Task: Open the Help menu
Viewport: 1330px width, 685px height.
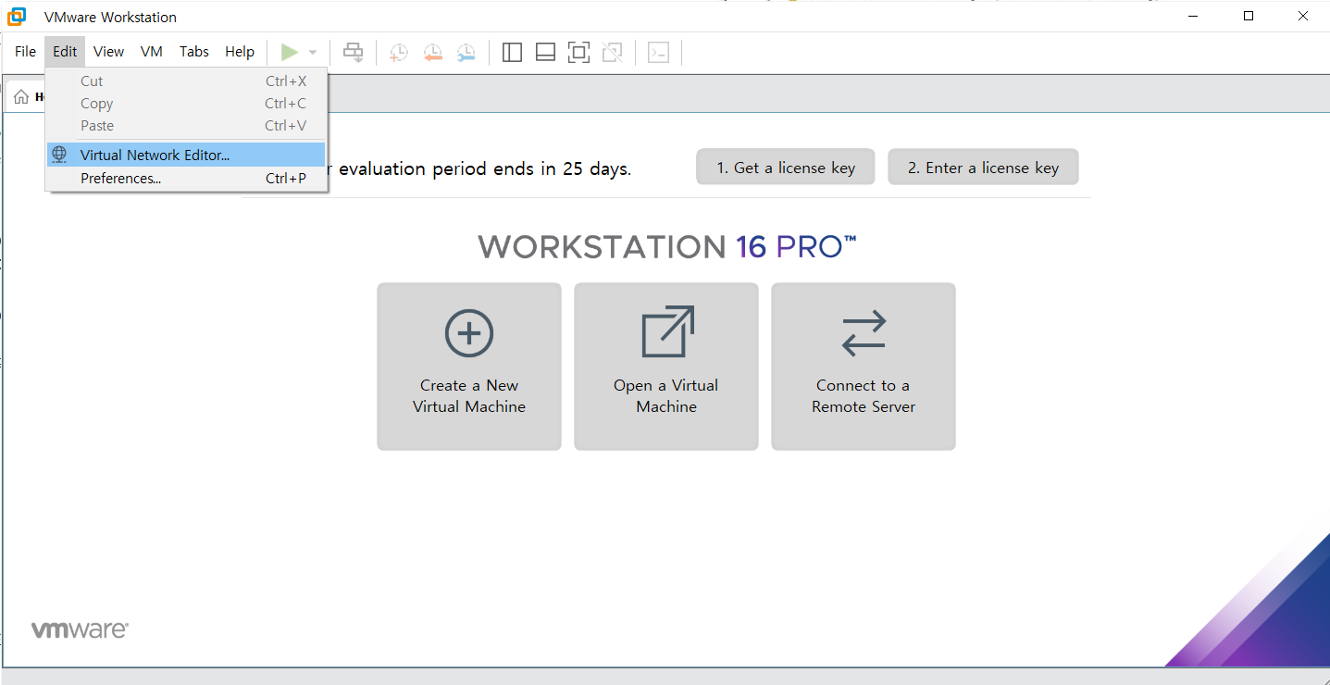Action: (x=240, y=52)
